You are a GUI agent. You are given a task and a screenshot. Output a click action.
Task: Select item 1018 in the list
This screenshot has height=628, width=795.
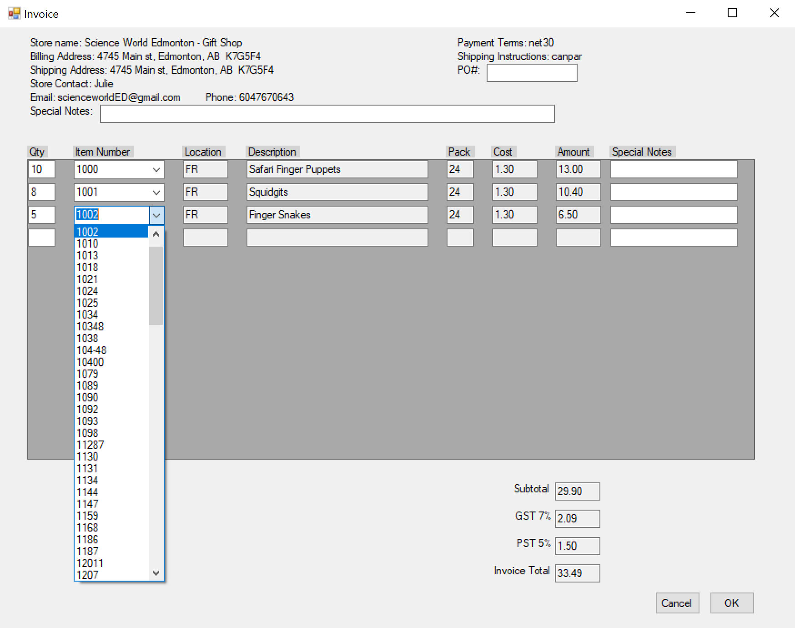111,267
